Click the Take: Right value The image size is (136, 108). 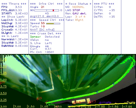79,20
